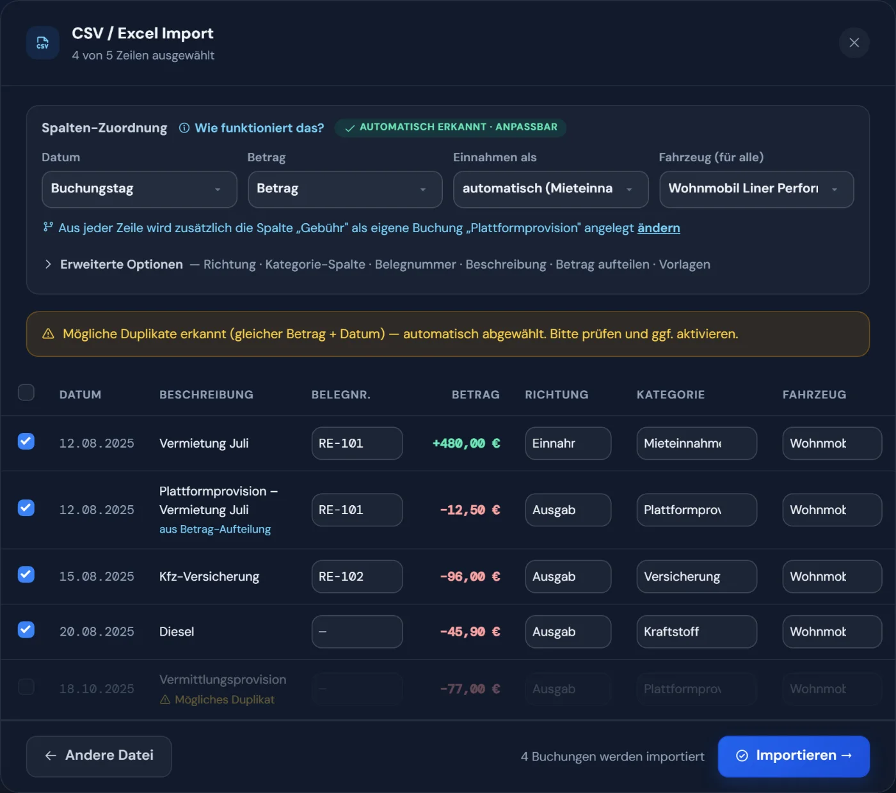Close the CSV / Excel Import dialog

click(854, 43)
